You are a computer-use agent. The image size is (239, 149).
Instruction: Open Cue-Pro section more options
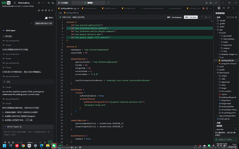coord(236,129)
